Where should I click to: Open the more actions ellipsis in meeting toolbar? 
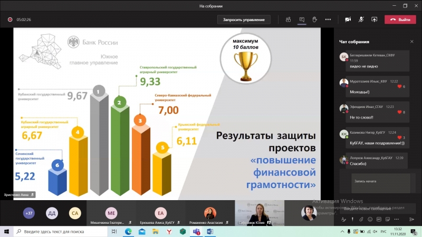point(328,19)
